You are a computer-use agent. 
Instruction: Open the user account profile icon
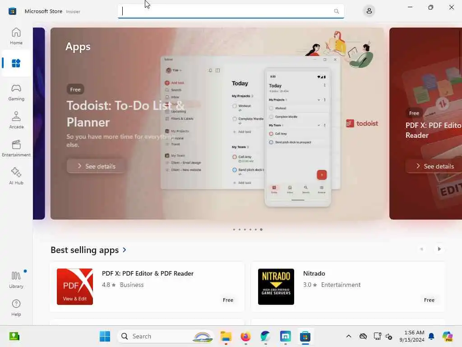click(369, 11)
